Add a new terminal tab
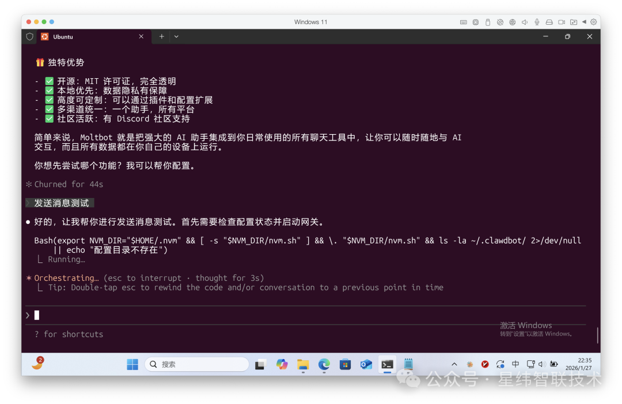The width and height of the screenshot is (622, 404). point(162,36)
